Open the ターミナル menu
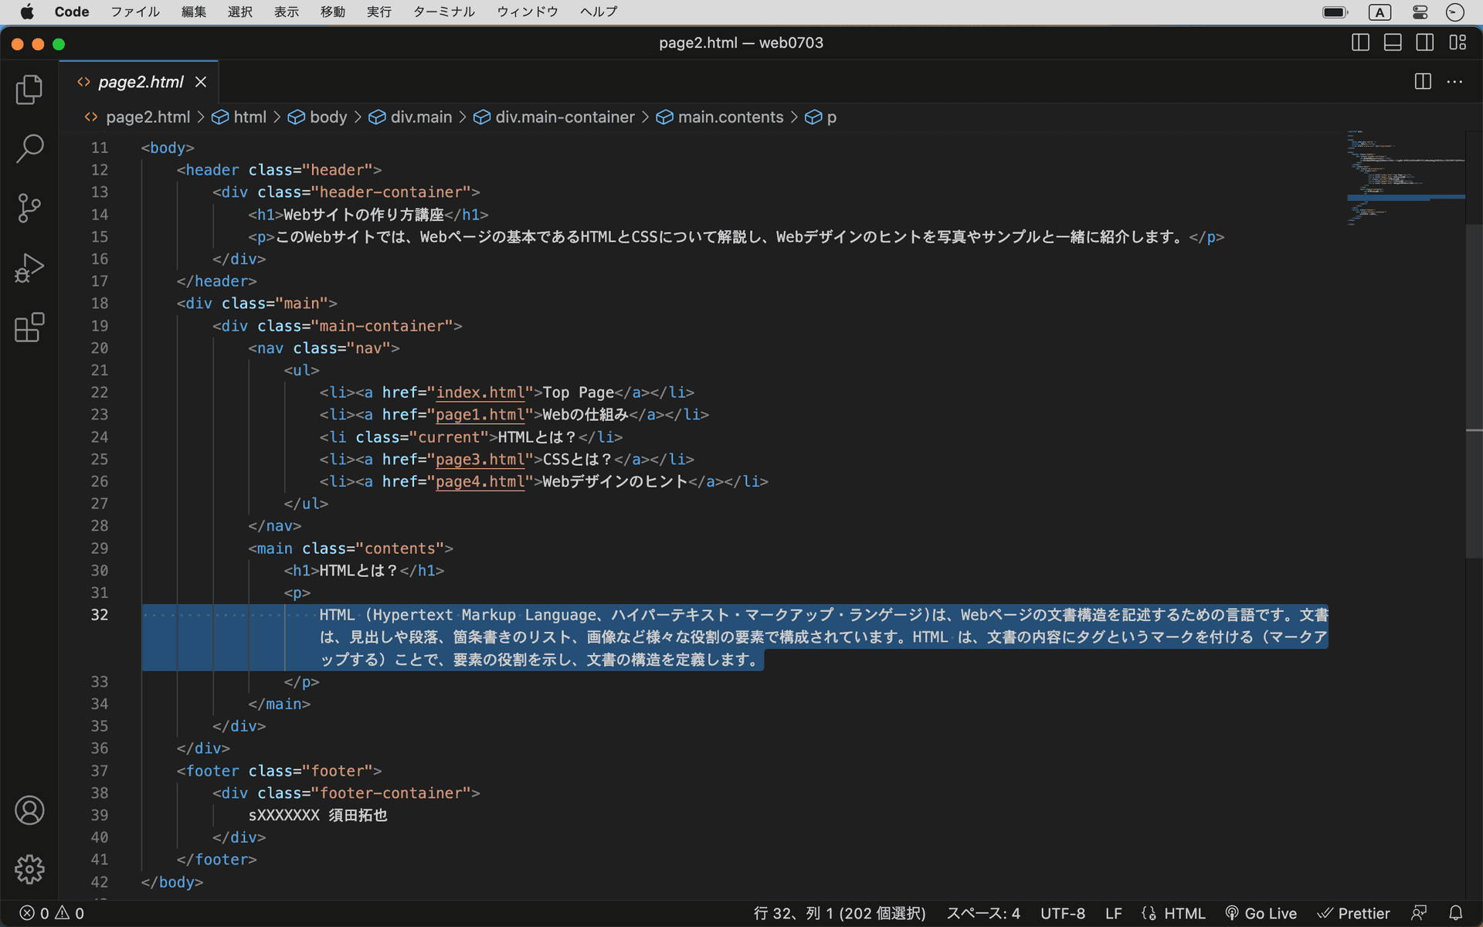This screenshot has width=1483, height=927. (444, 12)
